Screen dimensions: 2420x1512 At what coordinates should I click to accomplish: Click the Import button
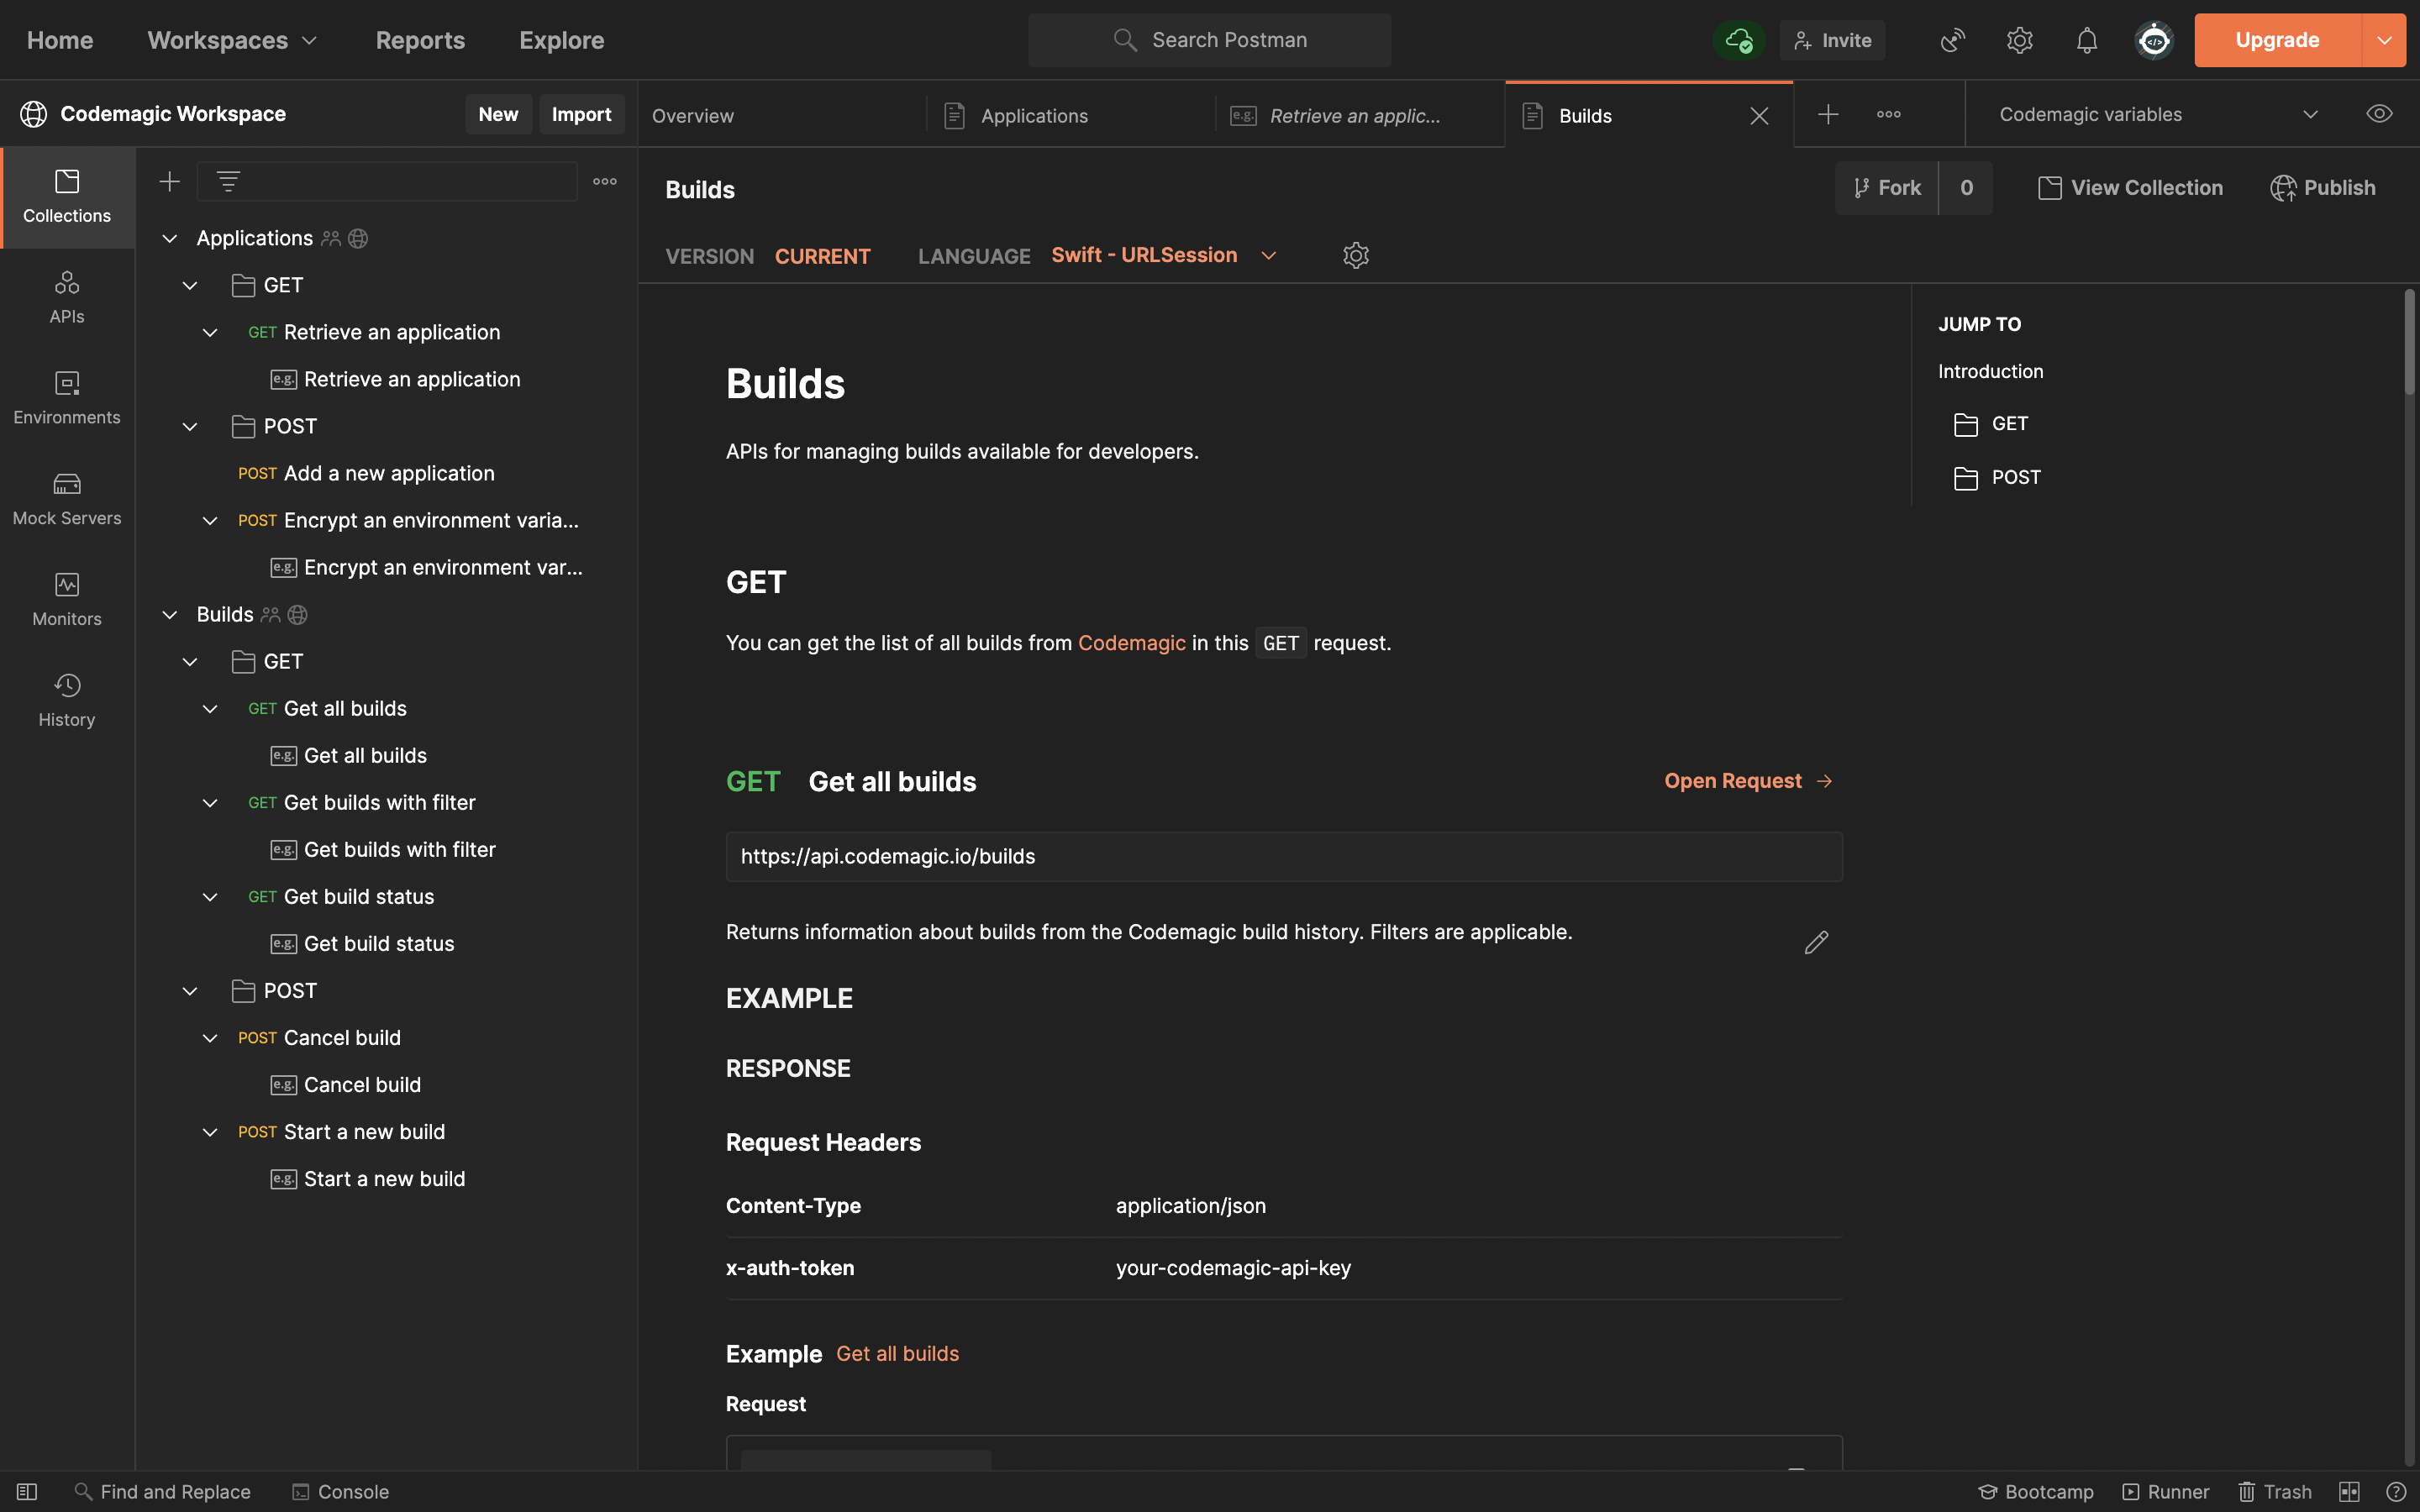(x=581, y=114)
